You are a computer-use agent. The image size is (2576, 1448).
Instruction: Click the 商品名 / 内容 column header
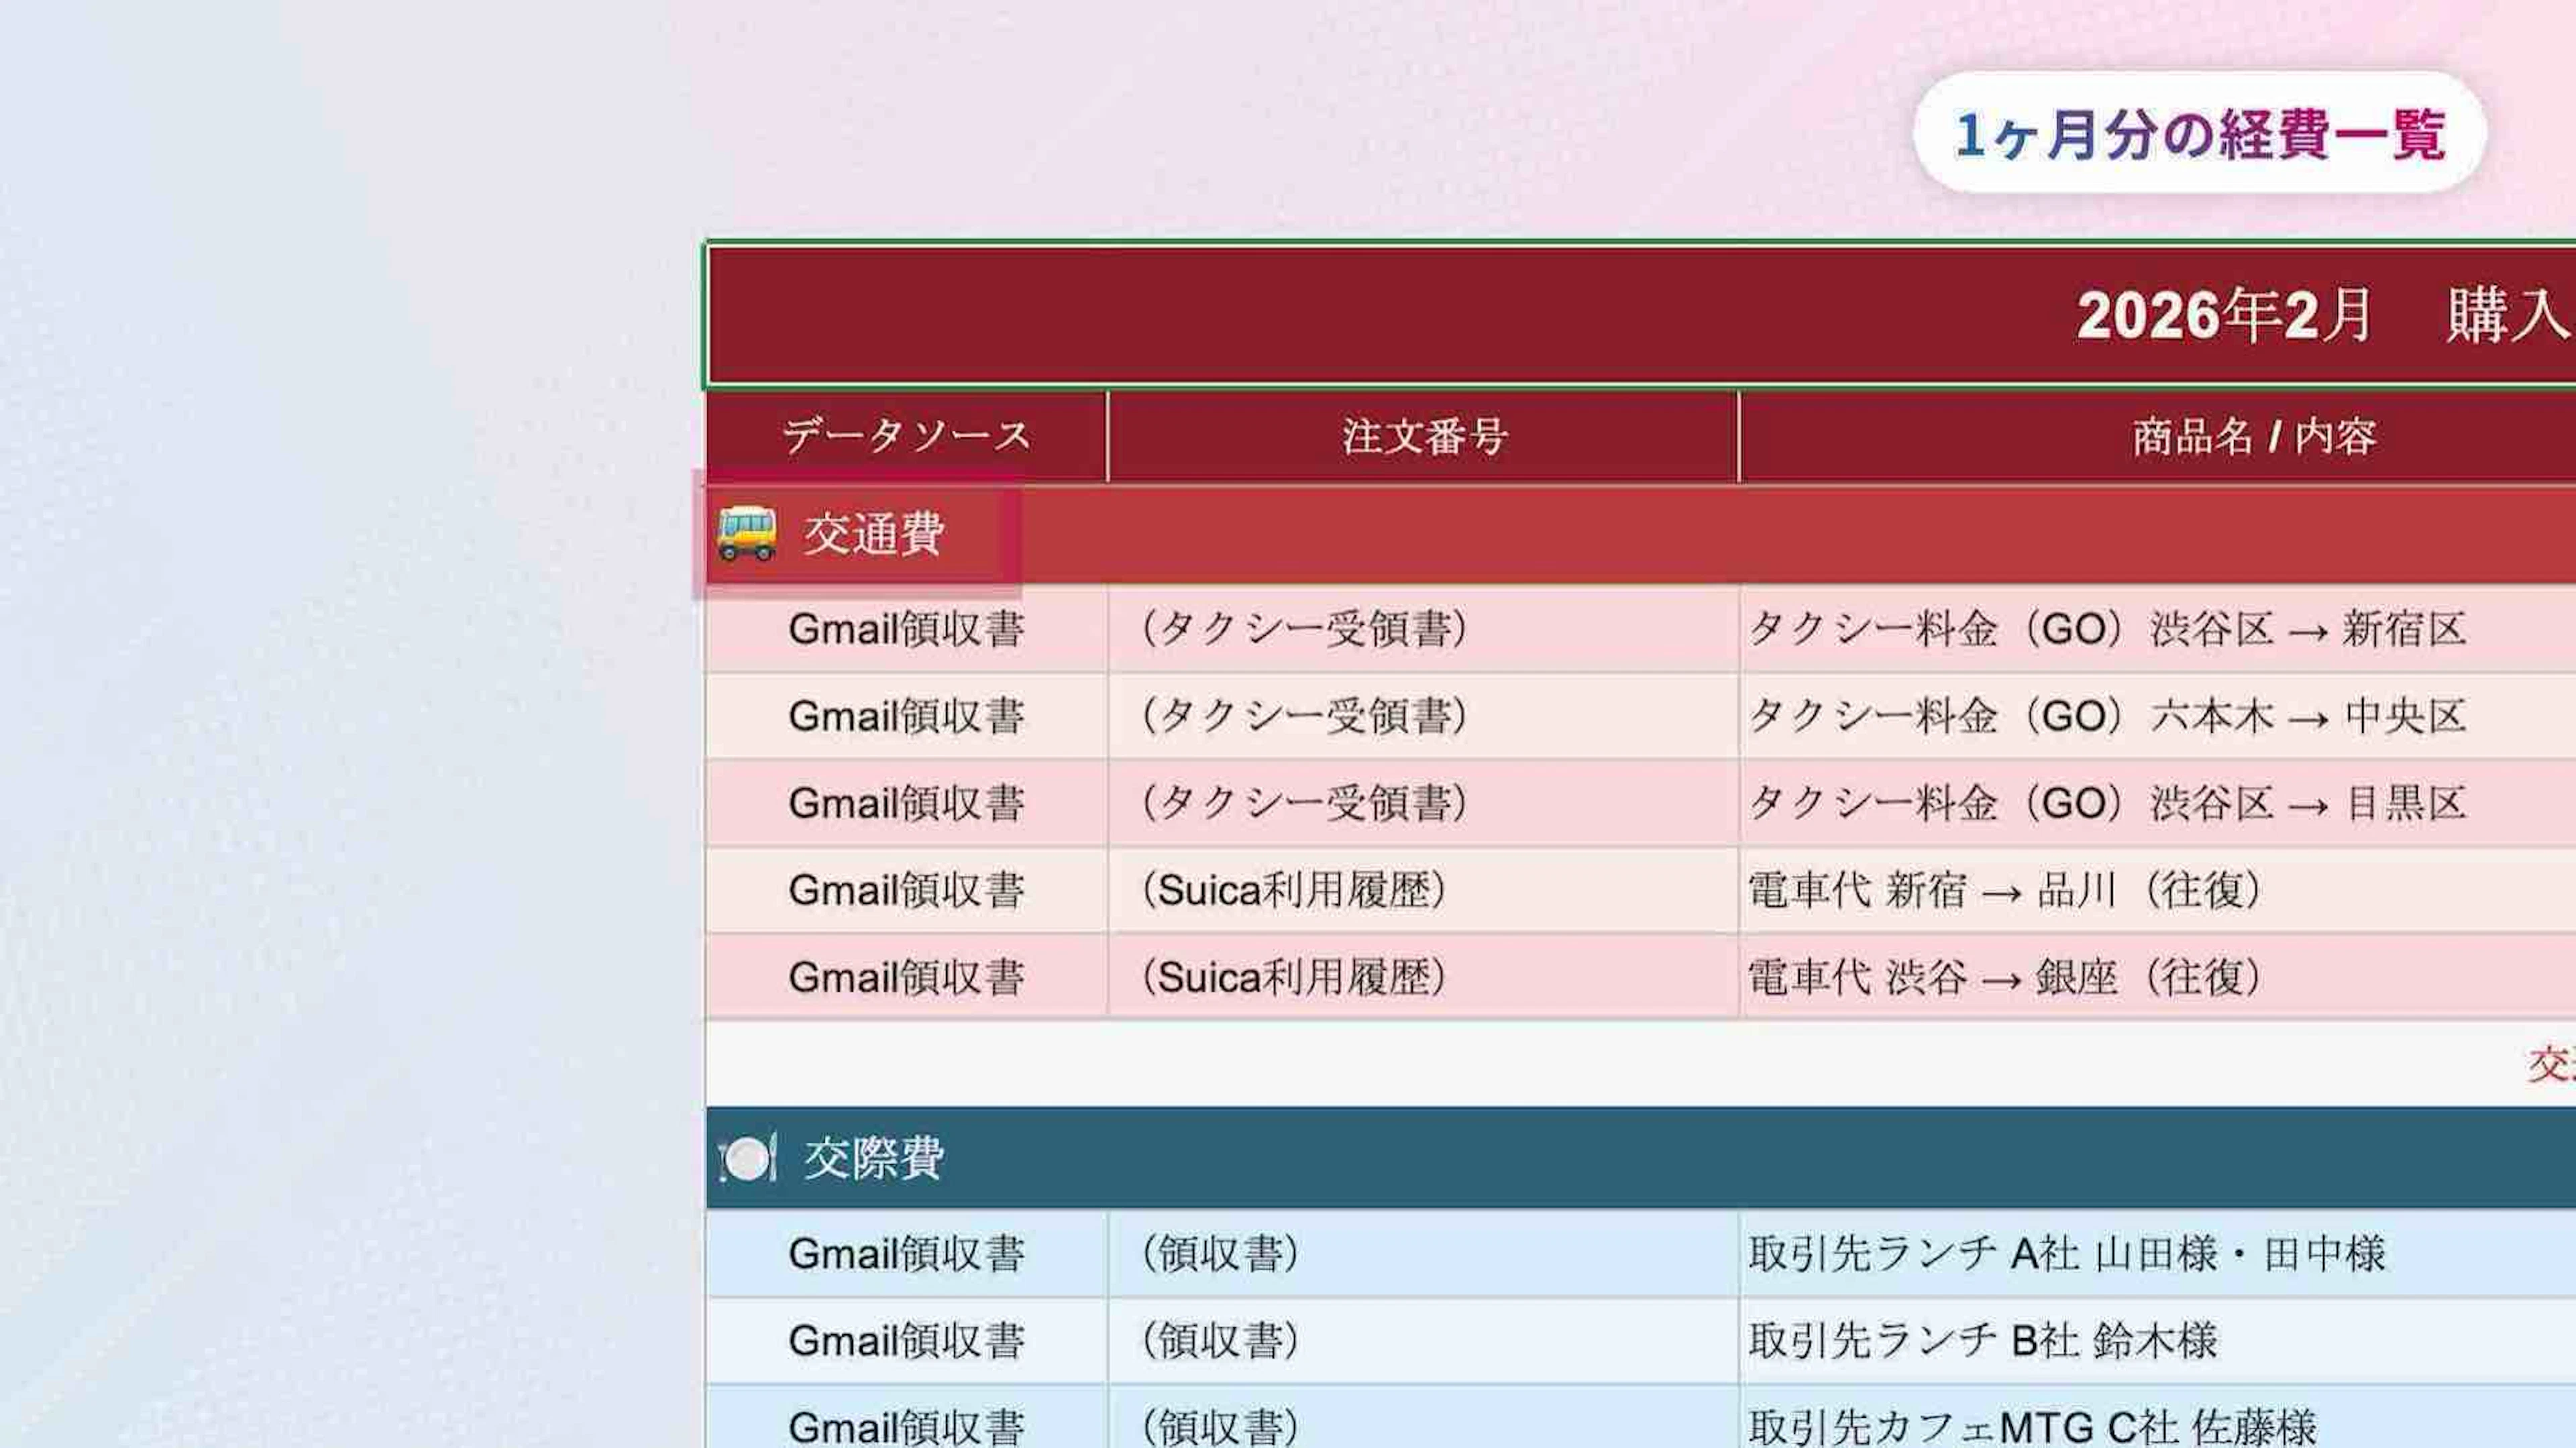(2254, 437)
